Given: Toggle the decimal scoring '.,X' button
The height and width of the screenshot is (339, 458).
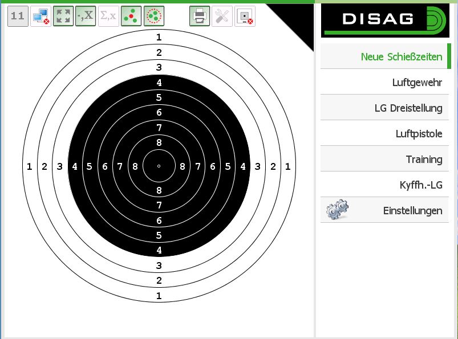Looking at the screenshot, I should pyautogui.click(x=86, y=16).
